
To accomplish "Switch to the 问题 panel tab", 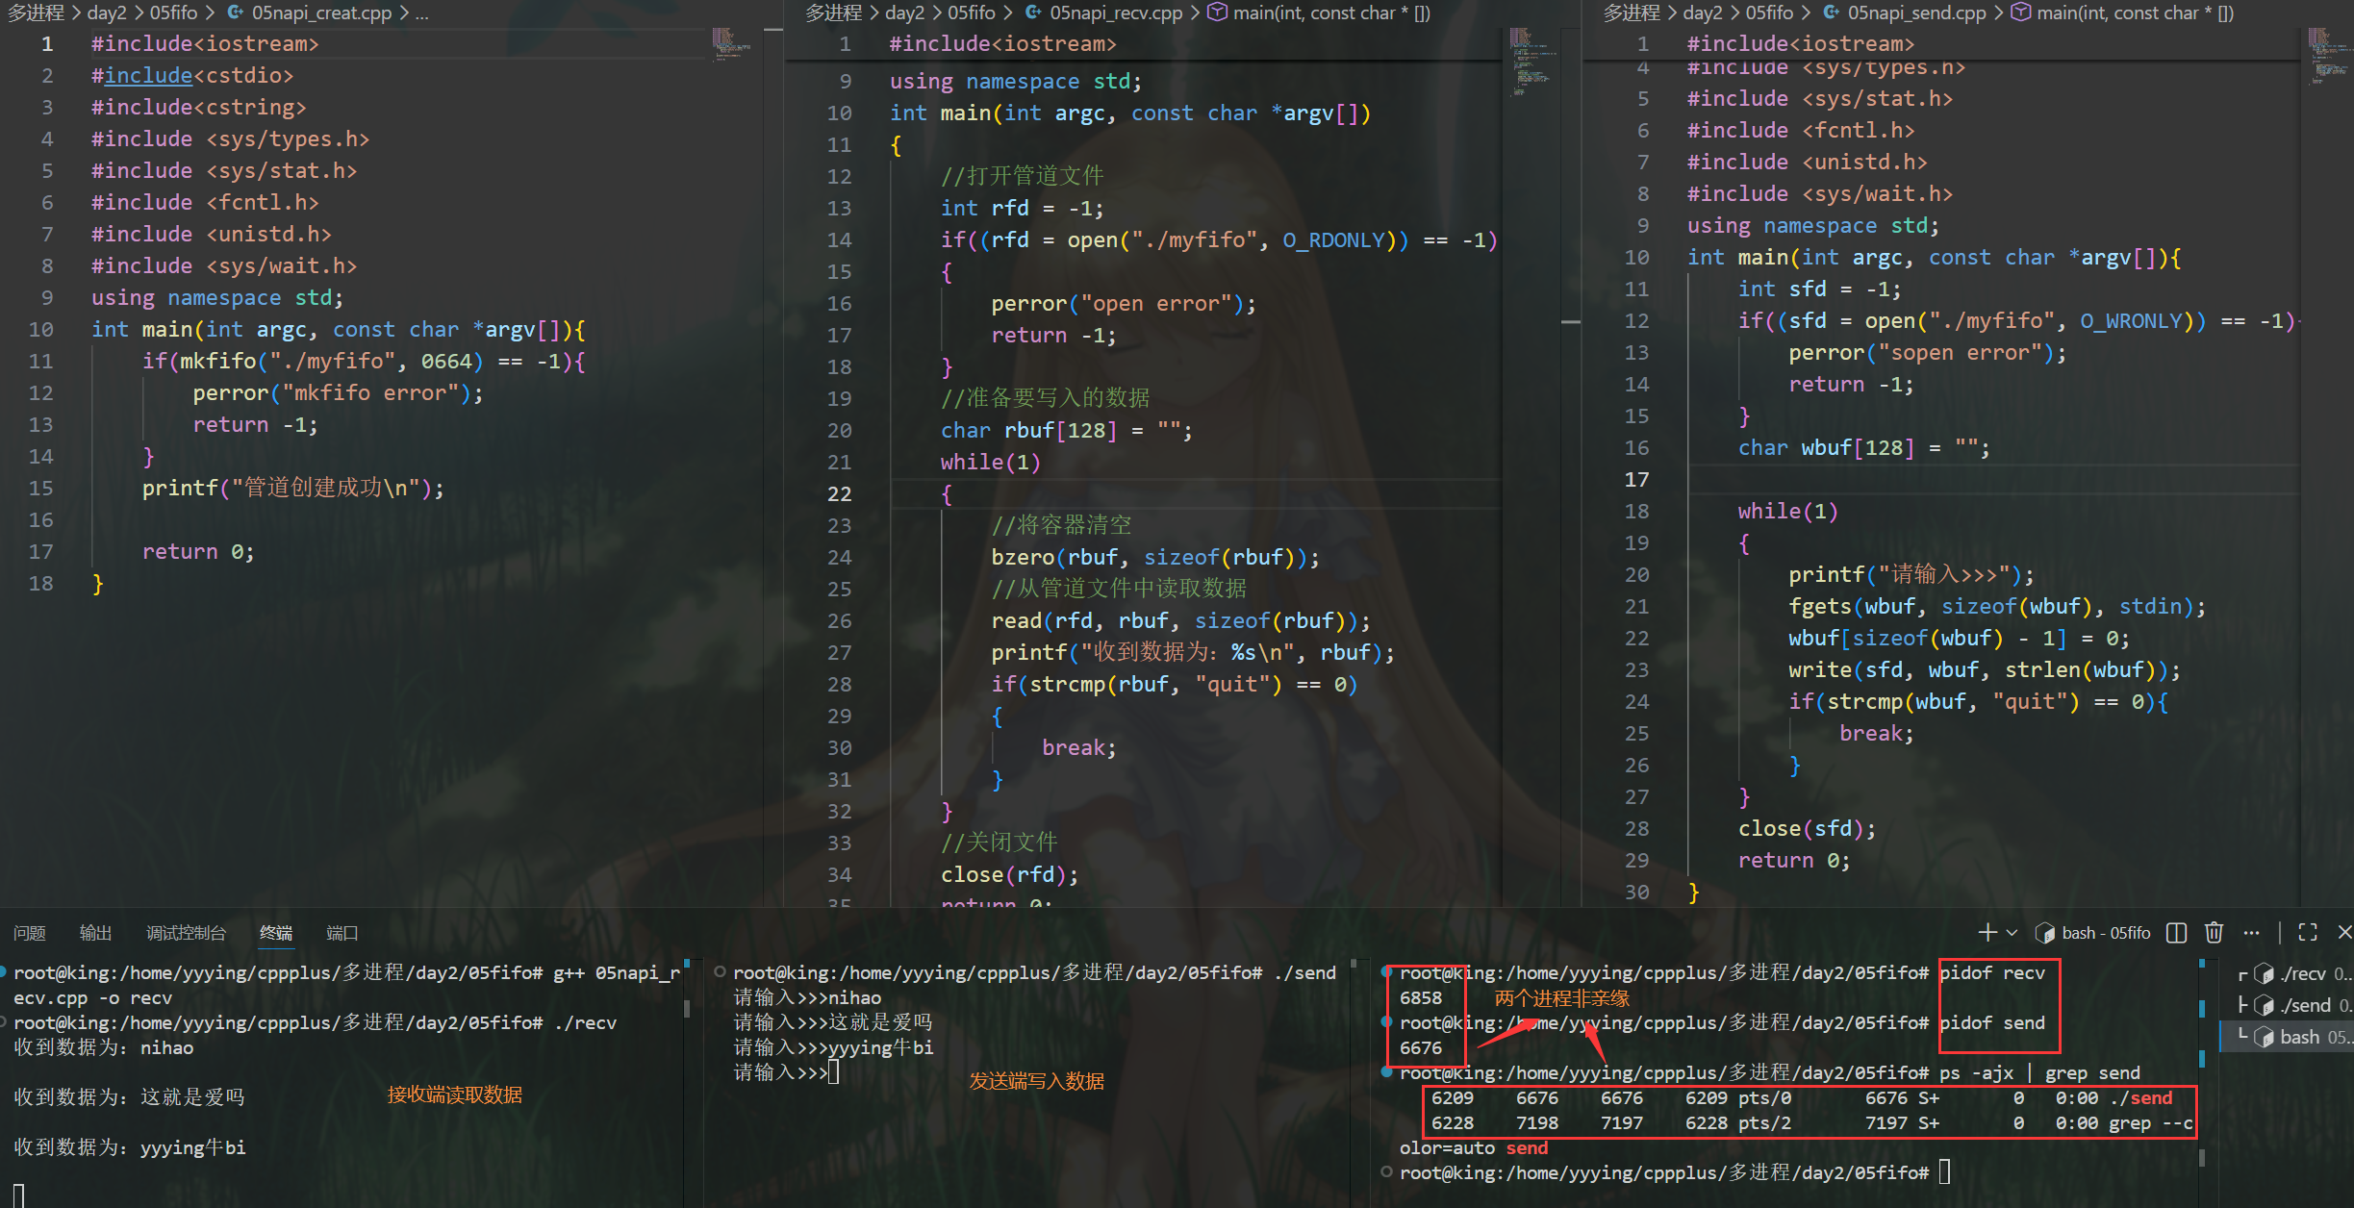I will 29,933.
